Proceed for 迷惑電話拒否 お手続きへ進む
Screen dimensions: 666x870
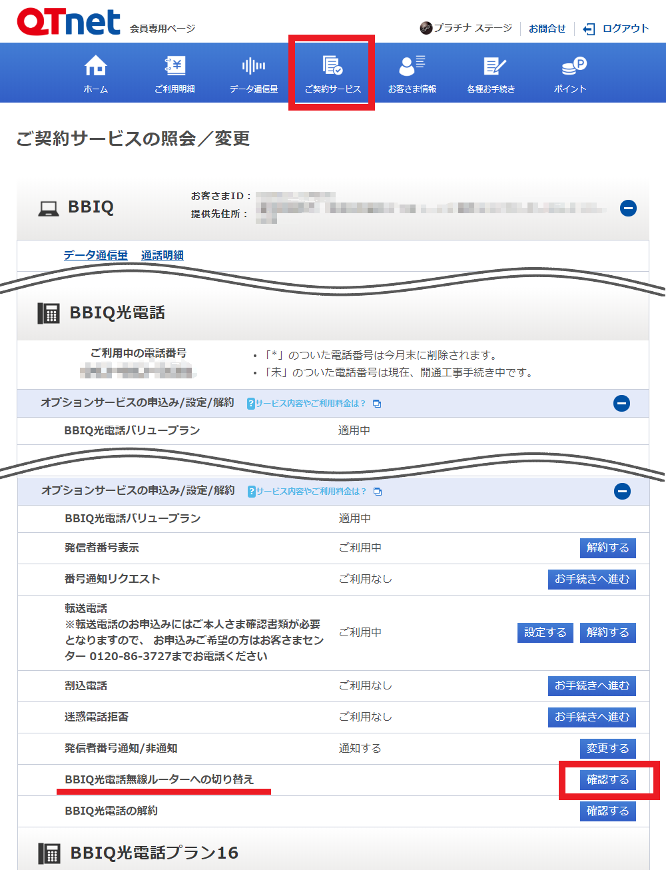point(591,717)
